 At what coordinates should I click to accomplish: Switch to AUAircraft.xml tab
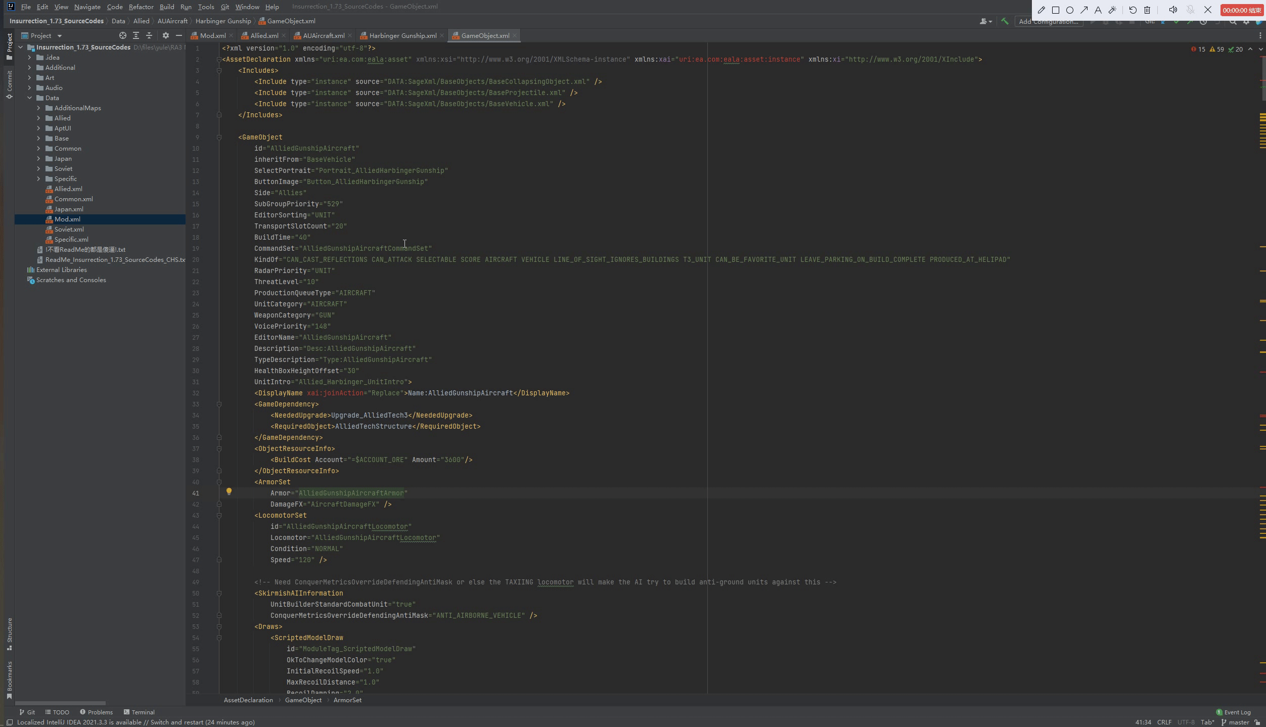click(324, 35)
